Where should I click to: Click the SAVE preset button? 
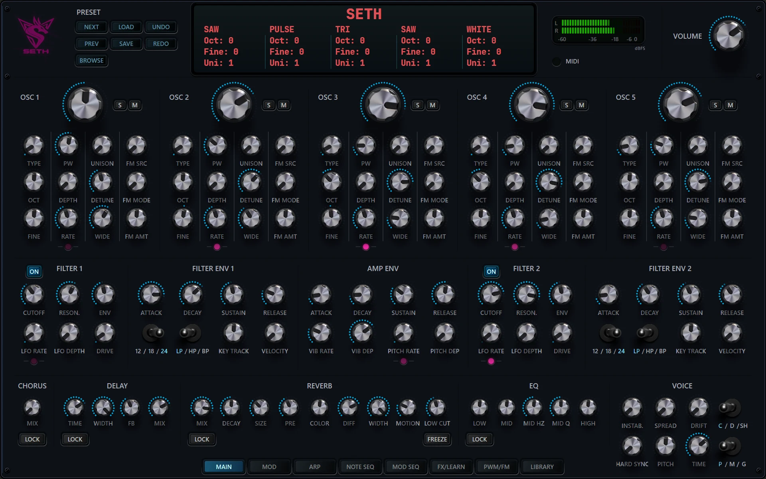coord(126,44)
